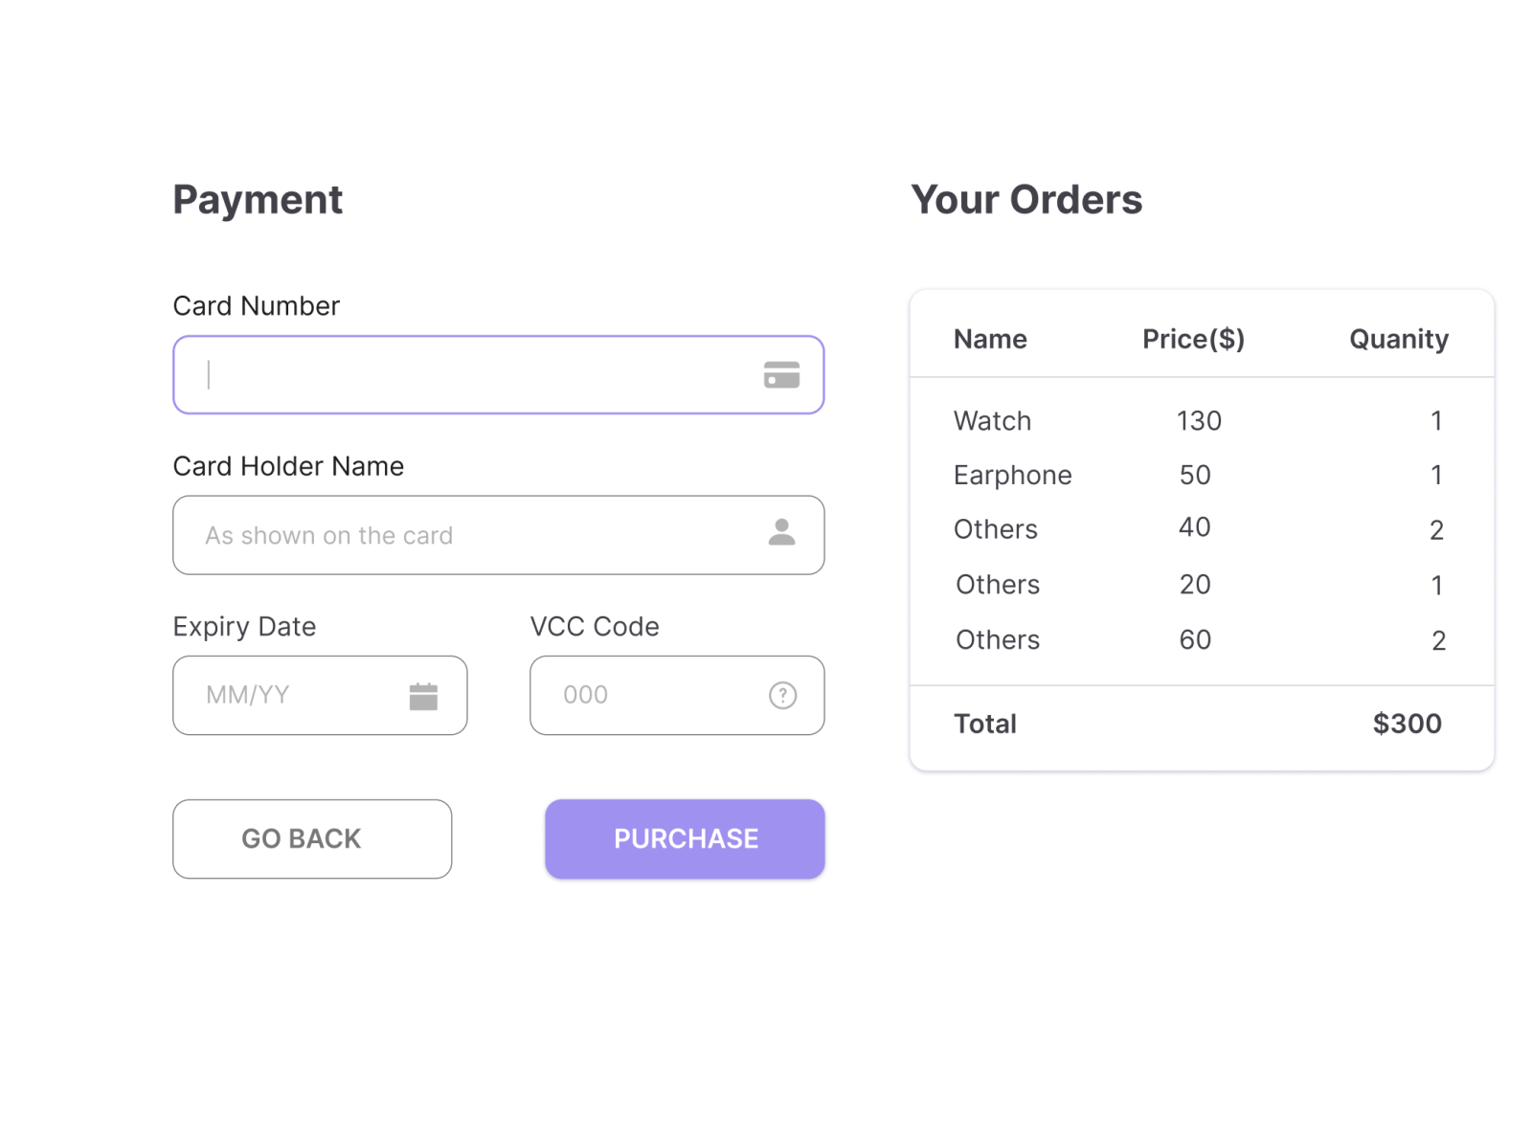This screenshot has height=1138, width=1532.
Task: Open the calendar icon in Expiry Date field
Action: point(423,696)
